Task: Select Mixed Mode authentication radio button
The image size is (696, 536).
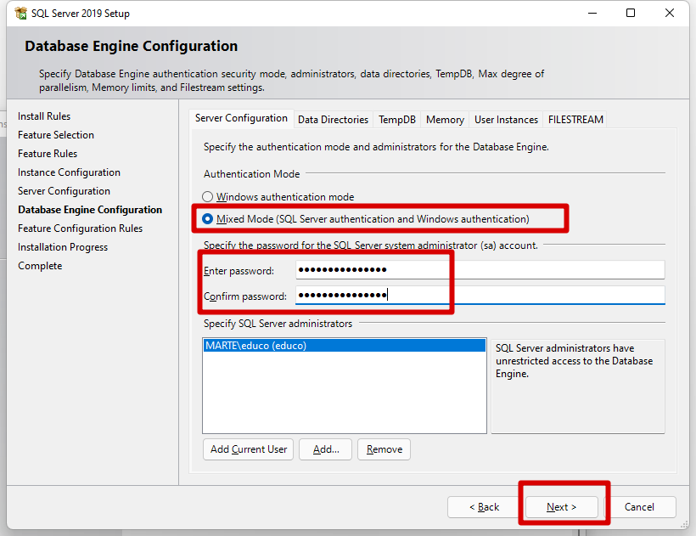Action: pos(207,219)
